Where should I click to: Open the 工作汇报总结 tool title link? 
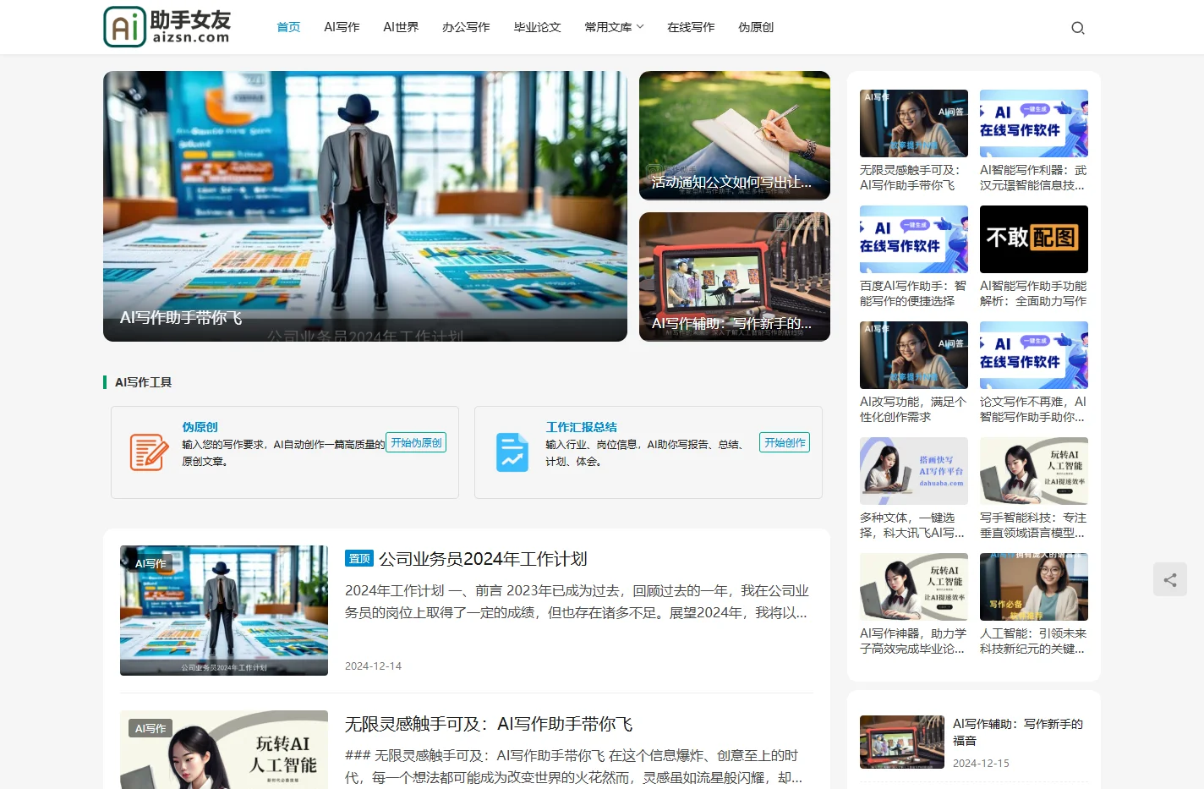pyautogui.click(x=582, y=427)
